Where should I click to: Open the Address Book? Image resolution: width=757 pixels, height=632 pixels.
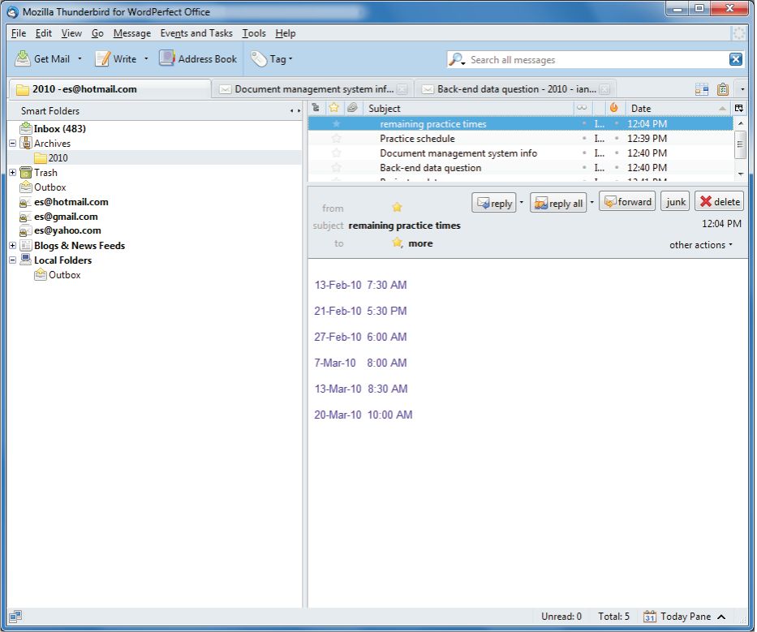198,58
